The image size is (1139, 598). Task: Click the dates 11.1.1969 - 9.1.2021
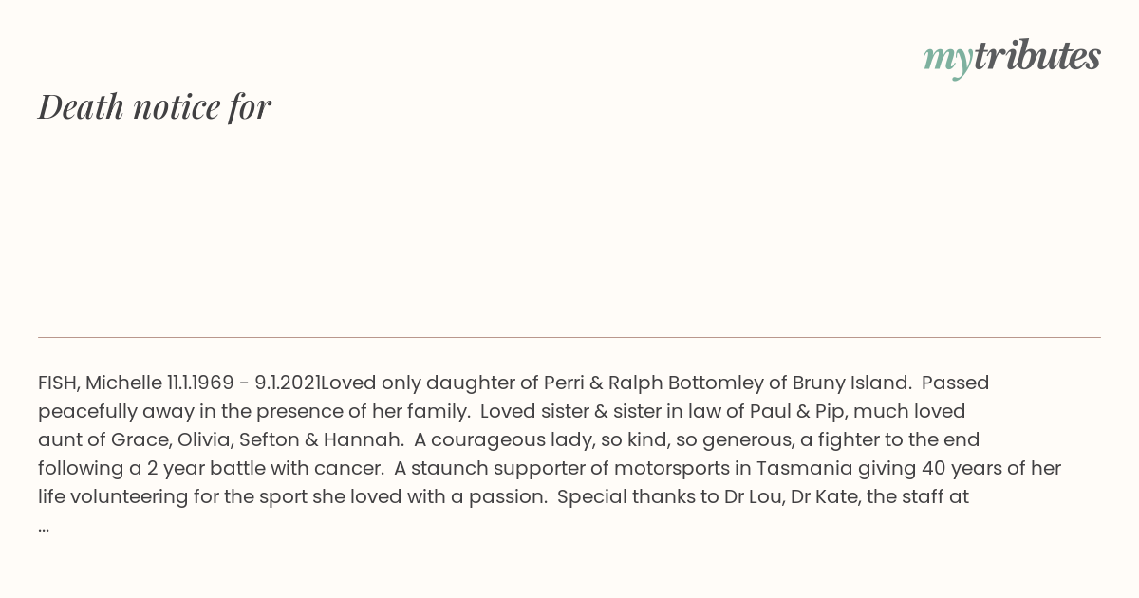[x=244, y=383]
